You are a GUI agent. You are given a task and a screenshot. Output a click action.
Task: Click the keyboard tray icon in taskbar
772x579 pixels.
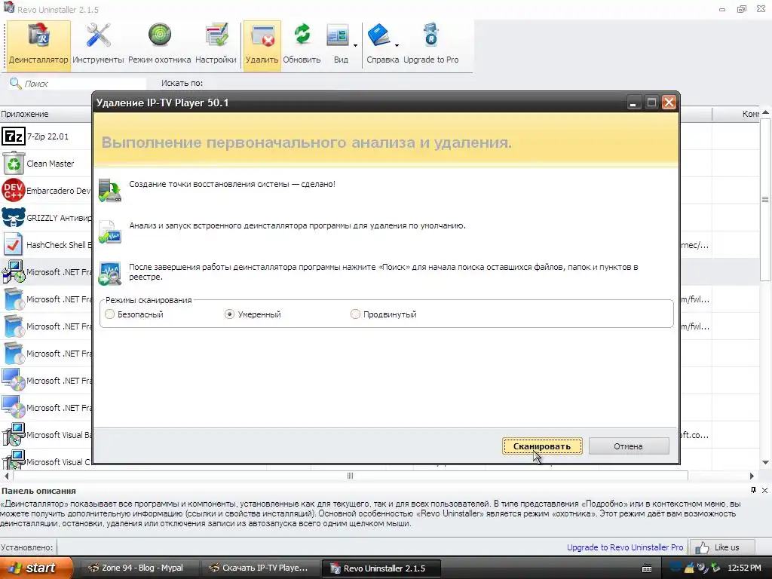pyautogui.click(x=647, y=568)
